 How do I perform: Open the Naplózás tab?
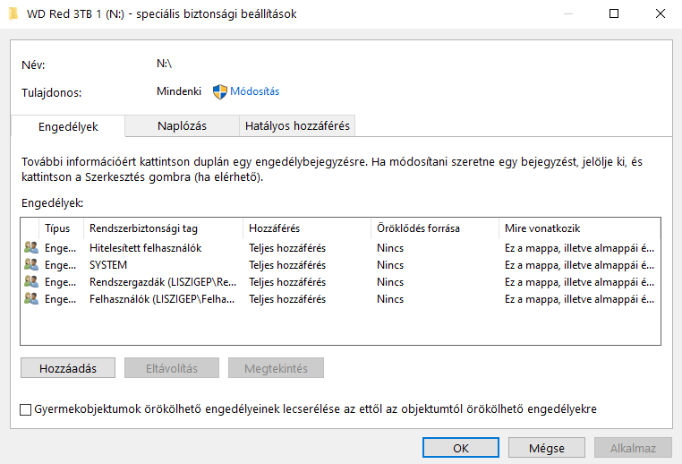tap(182, 125)
